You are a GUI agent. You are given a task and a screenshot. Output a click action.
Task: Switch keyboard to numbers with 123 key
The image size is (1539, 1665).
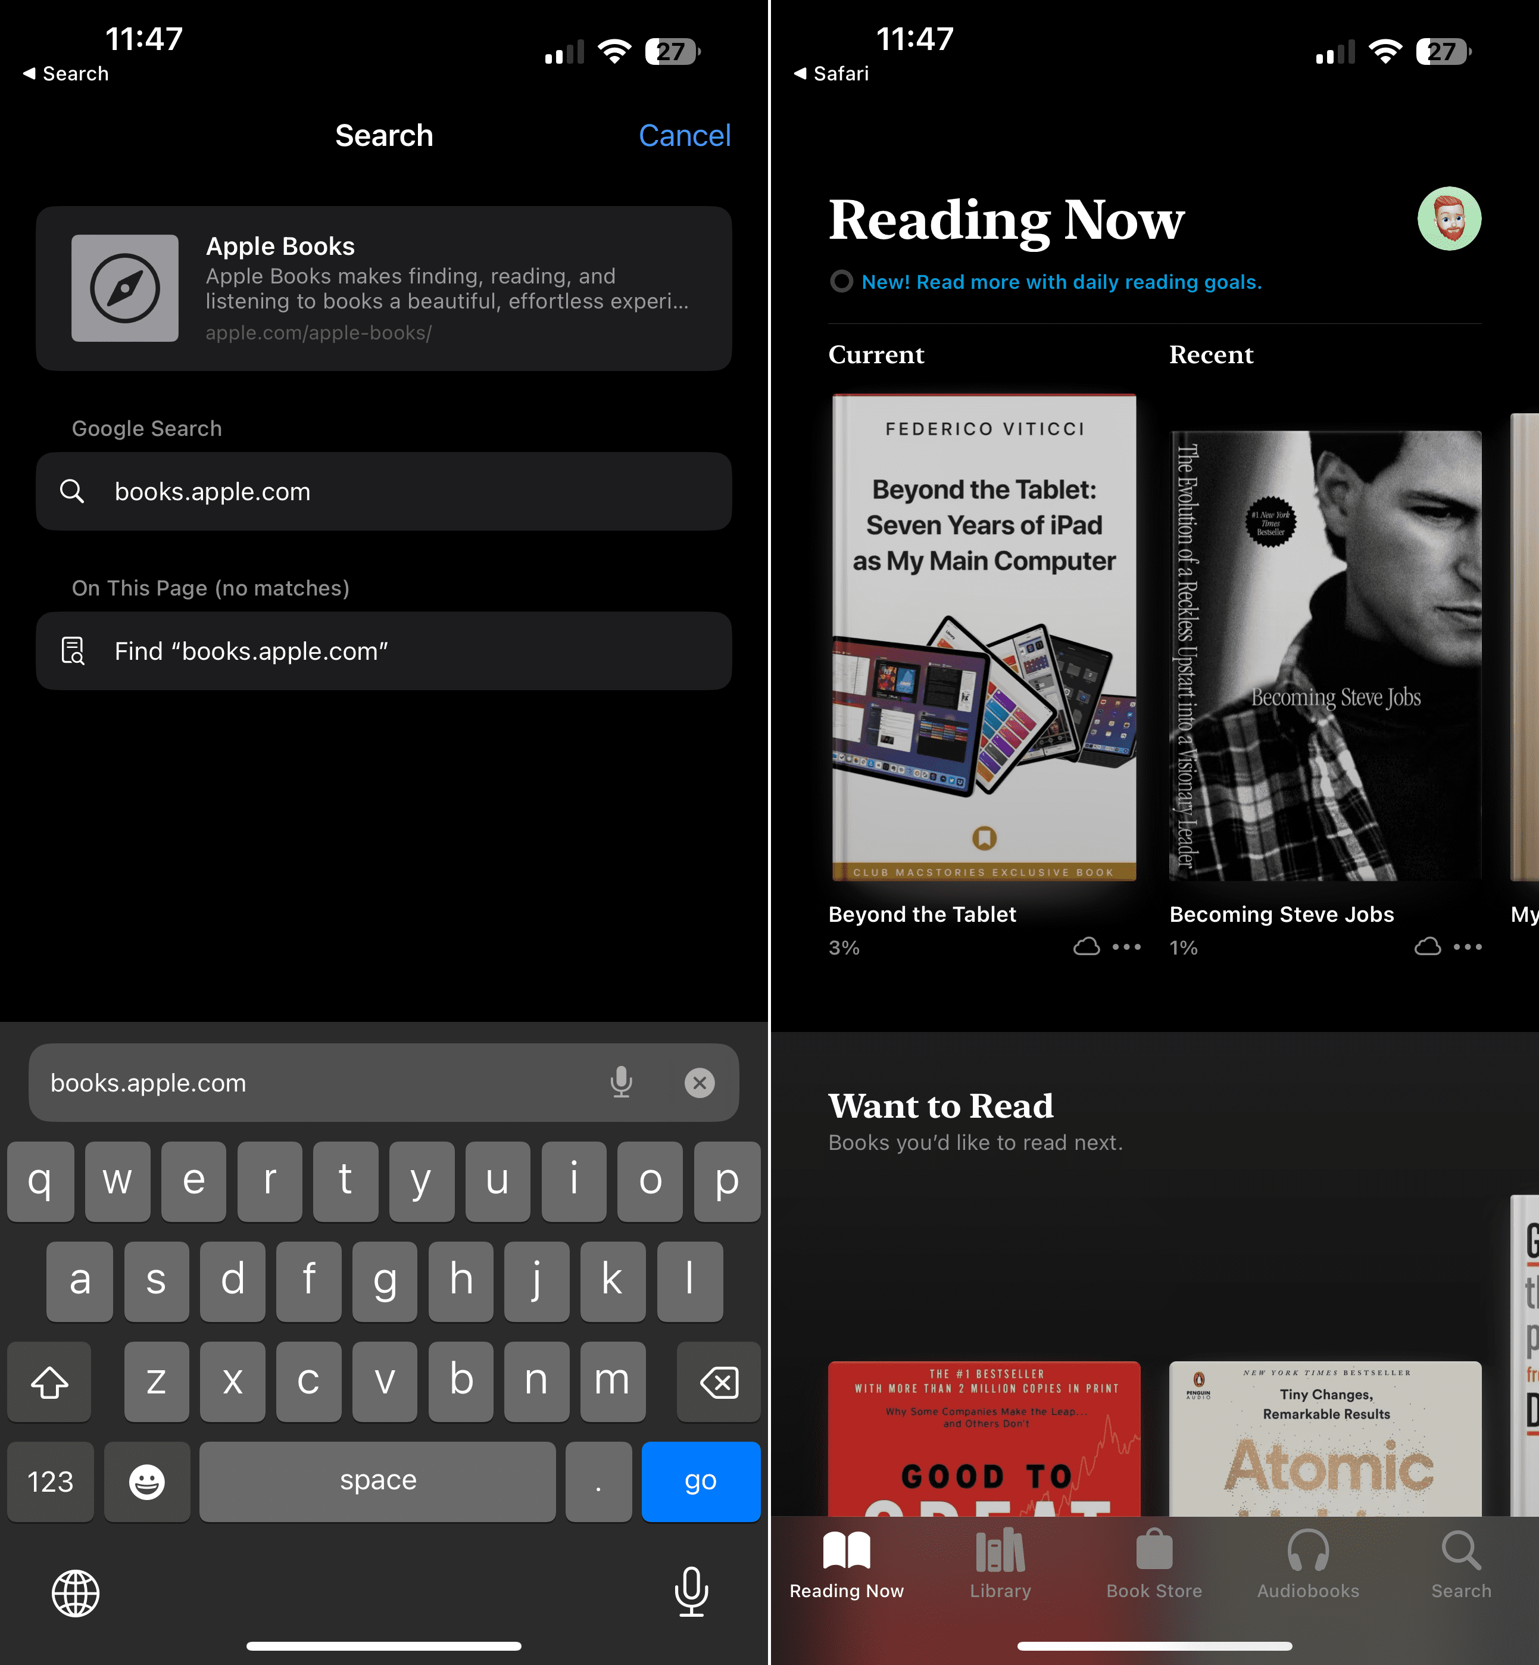[x=51, y=1481]
